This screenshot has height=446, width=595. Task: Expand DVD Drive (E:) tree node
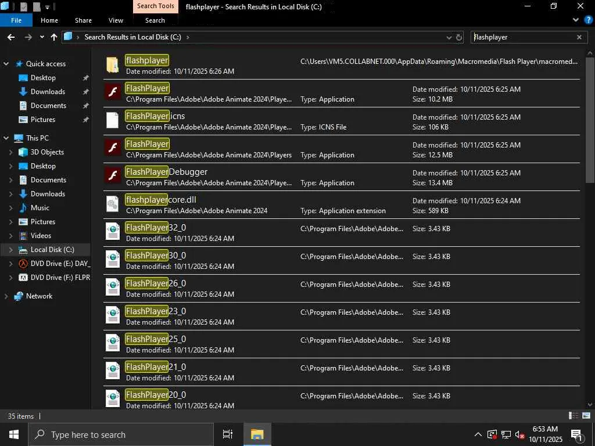[10, 264]
